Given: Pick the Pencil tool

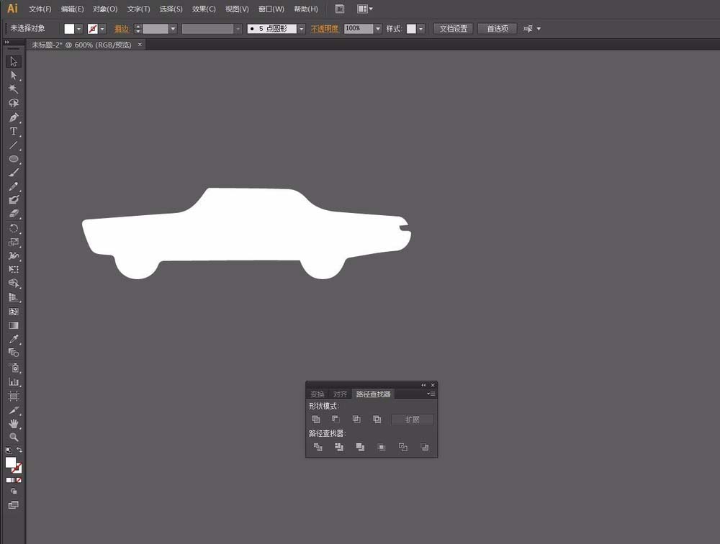Looking at the screenshot, I should 13,186.
